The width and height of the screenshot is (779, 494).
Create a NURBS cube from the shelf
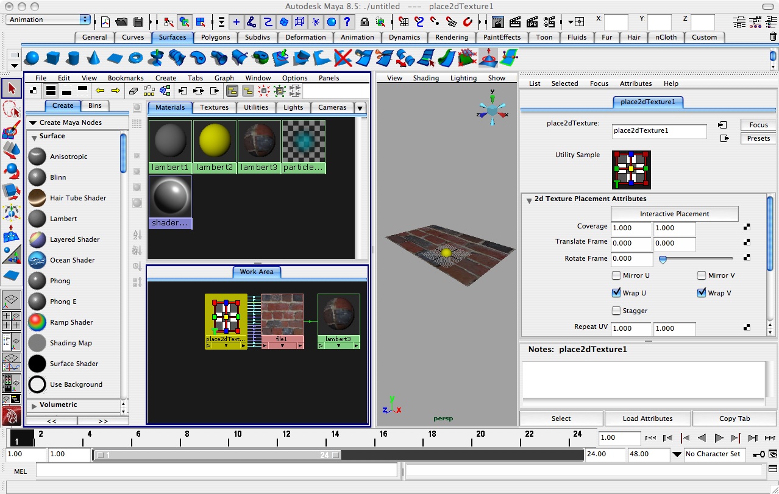pos(52,58)
